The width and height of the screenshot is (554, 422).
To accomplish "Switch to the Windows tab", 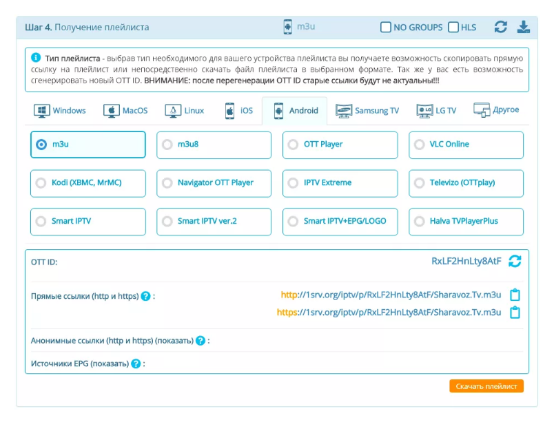I will click(x=61, y=111).
